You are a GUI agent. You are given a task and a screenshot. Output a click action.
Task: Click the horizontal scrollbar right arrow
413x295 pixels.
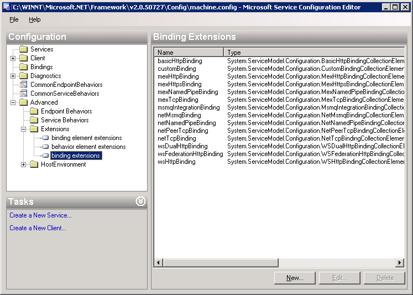click(x=400, y=262)
